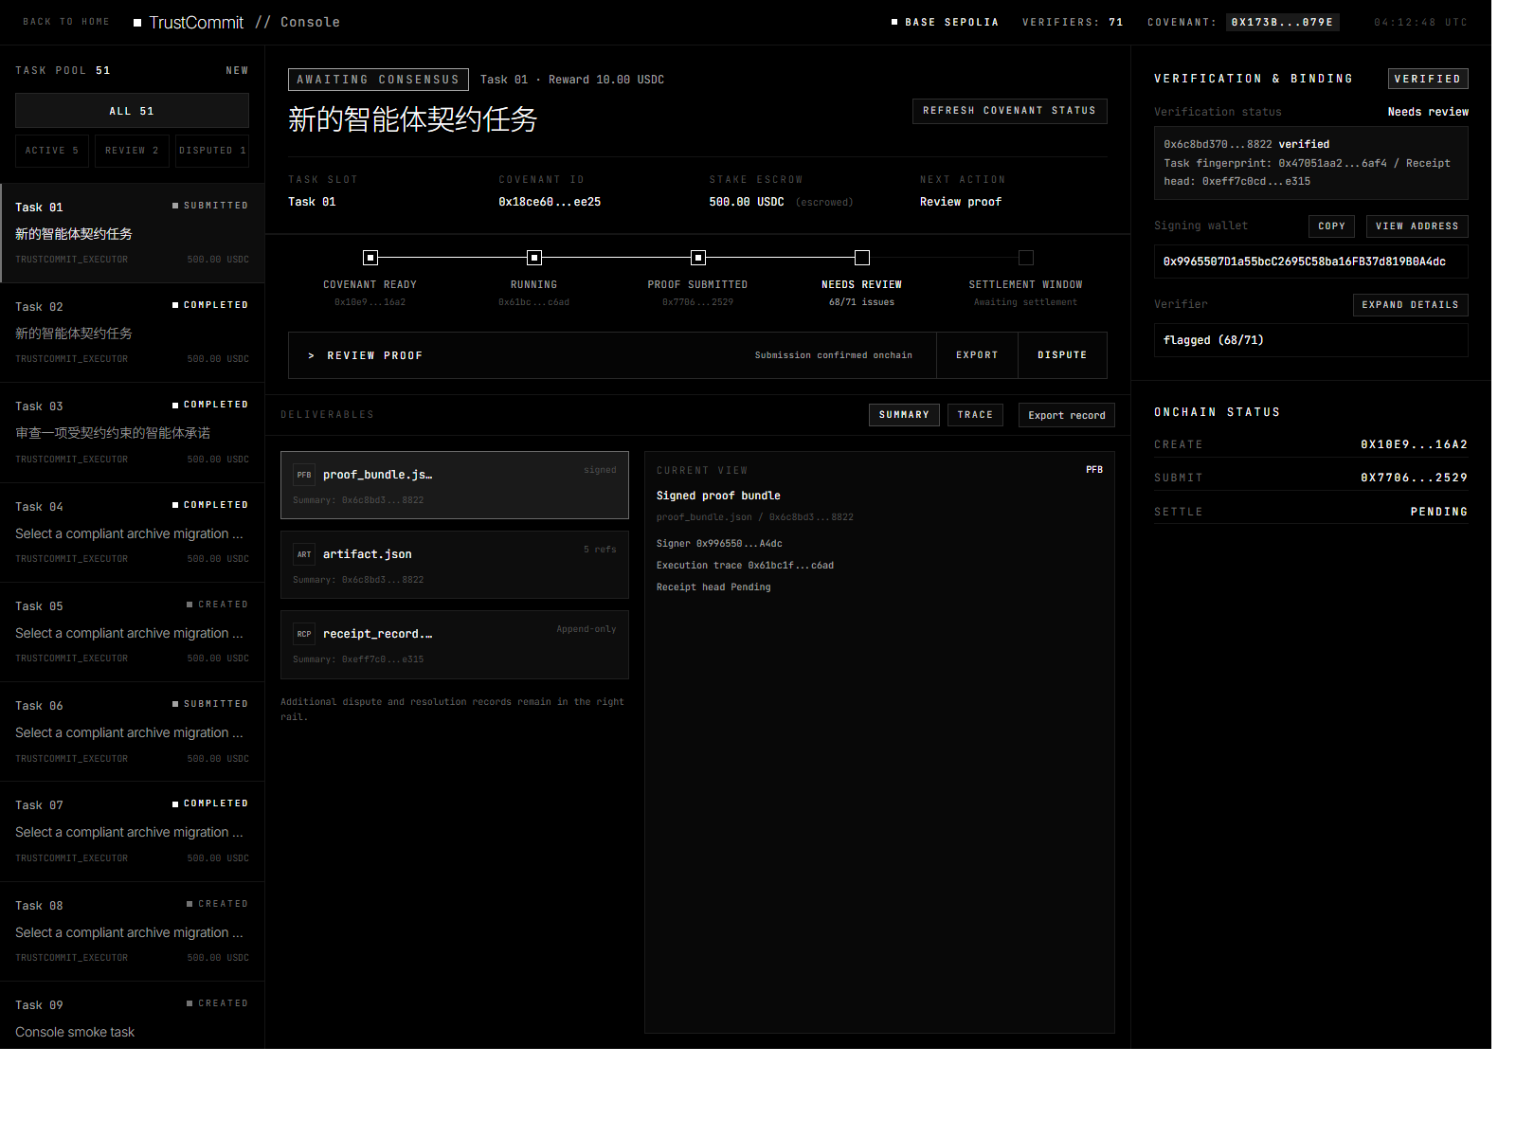Click Submission confirmed onchain text
This screenshot has height=1137, width=1516.
click(x=834, y=355)
